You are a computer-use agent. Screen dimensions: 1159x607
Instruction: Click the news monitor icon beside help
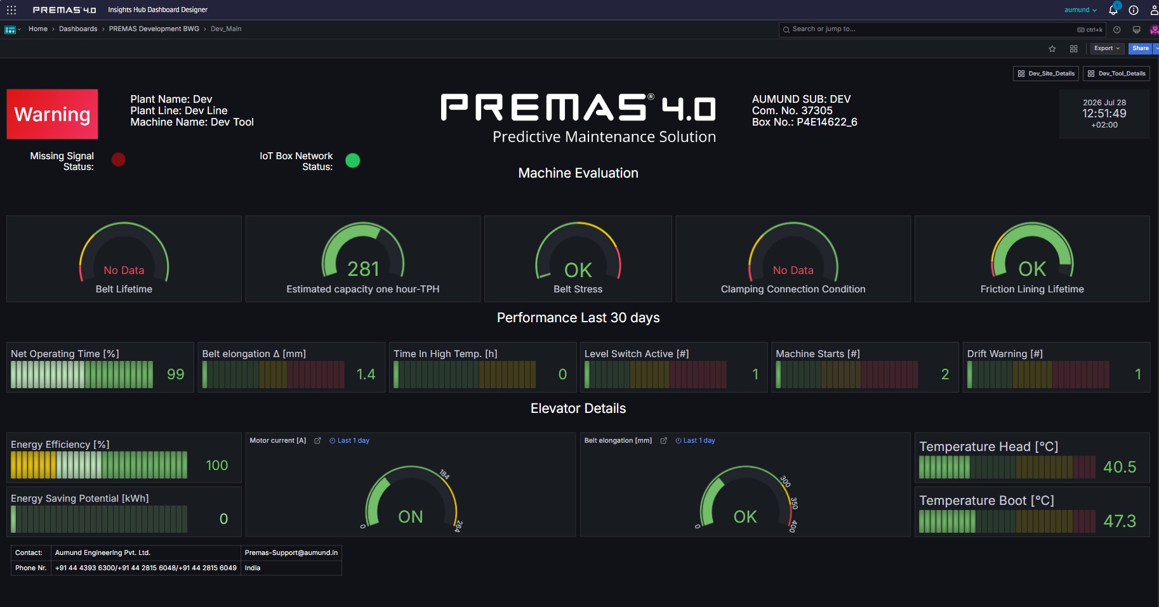1136,29
